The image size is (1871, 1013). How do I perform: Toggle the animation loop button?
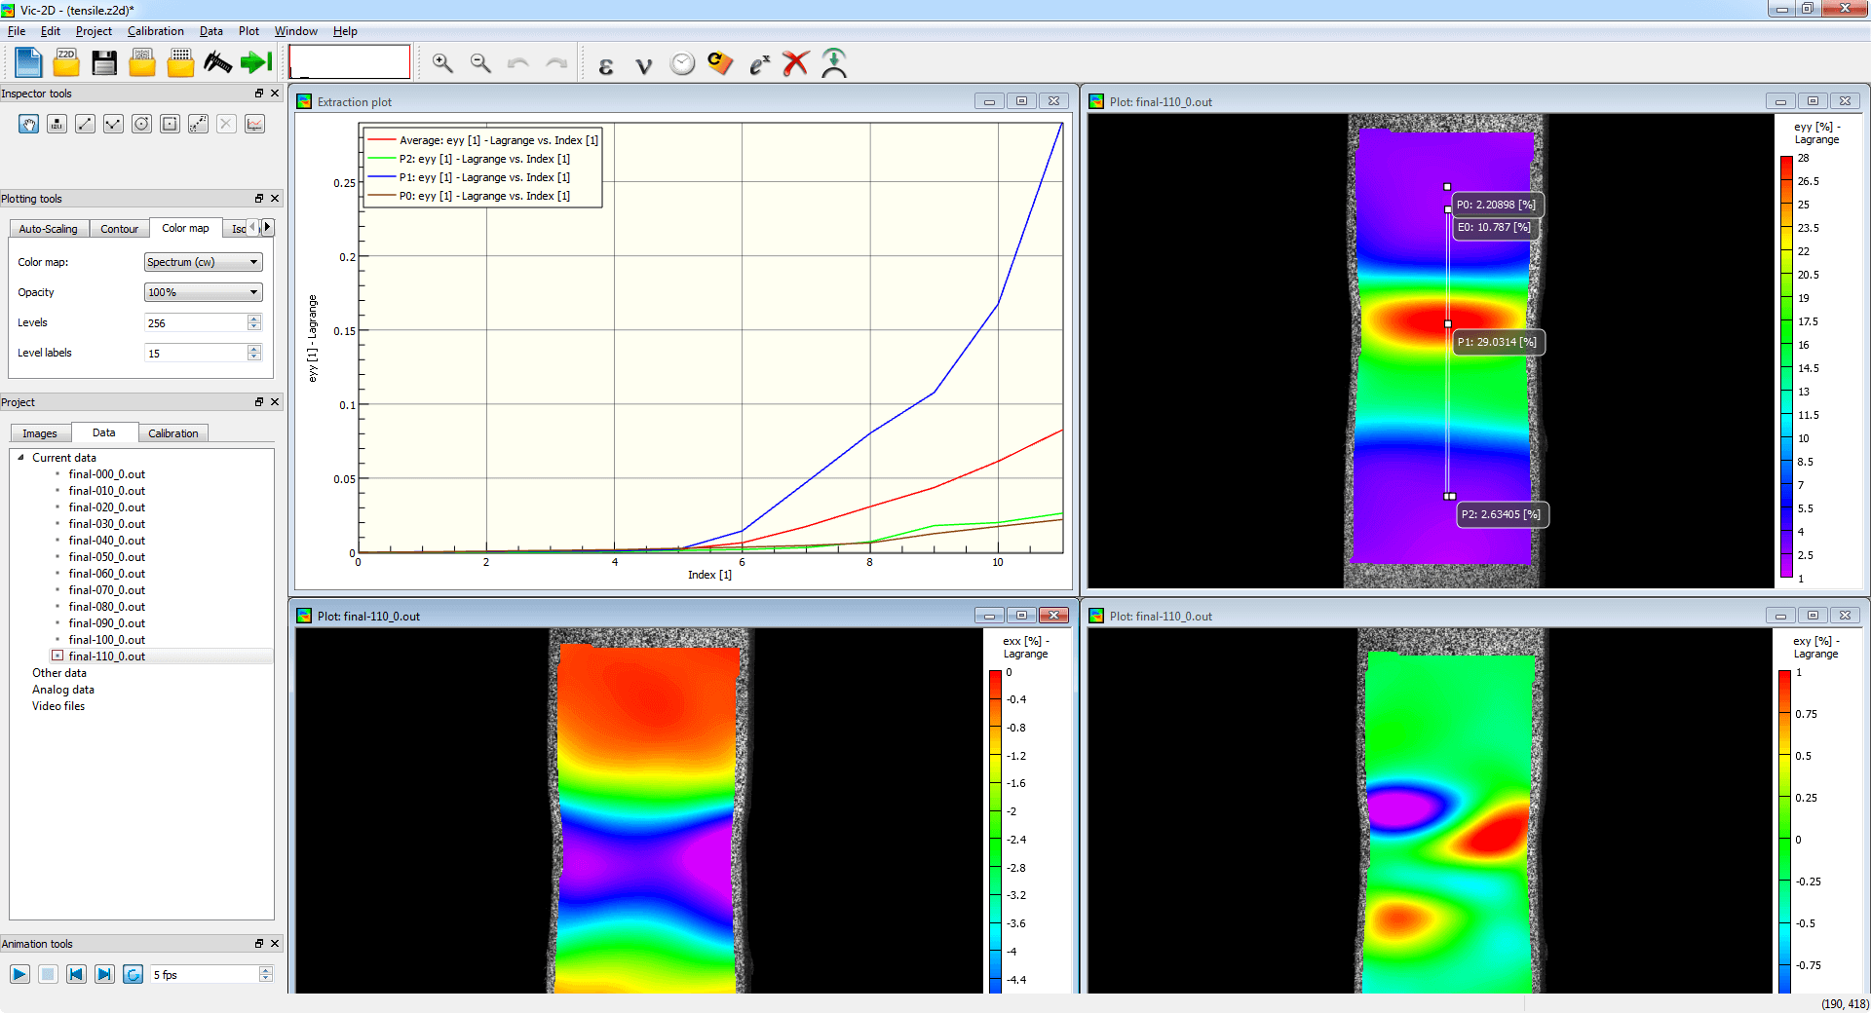click(x=134, y=974)
